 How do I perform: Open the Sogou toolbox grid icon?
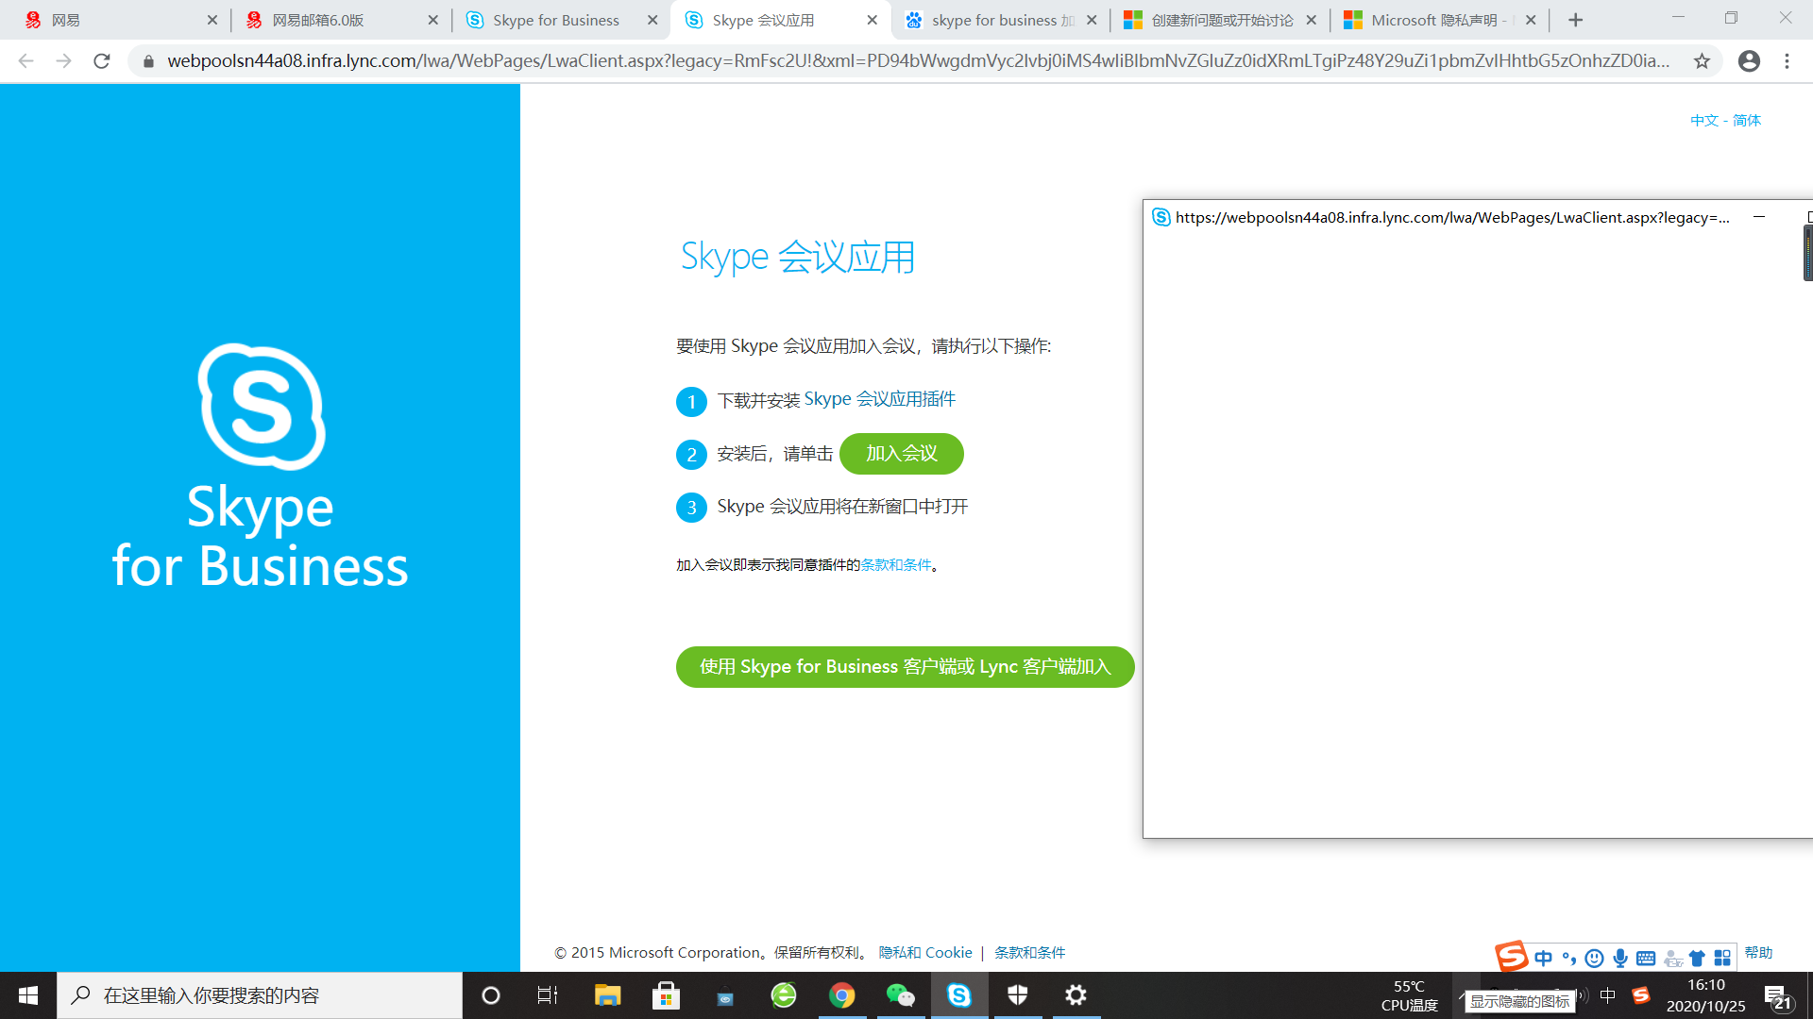pos(1722,959)
